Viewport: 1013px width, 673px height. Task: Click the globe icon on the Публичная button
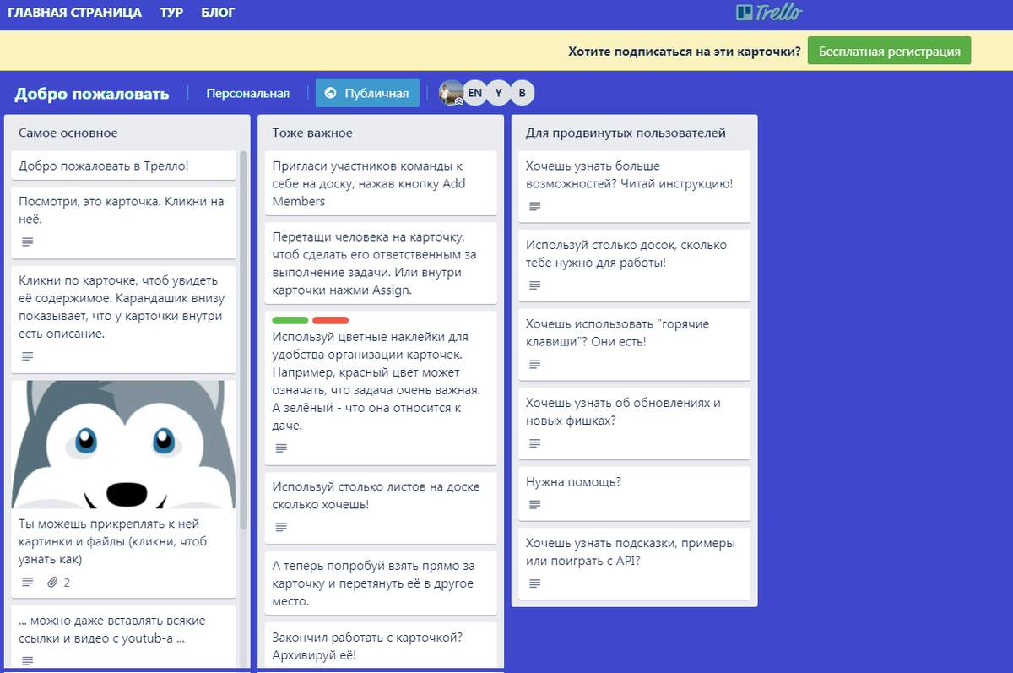click(x=329, y=93)
